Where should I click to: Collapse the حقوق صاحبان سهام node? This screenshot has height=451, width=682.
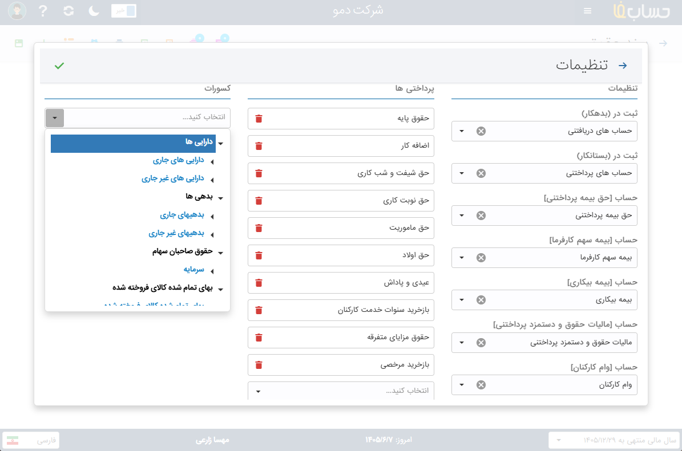[221, 253]
